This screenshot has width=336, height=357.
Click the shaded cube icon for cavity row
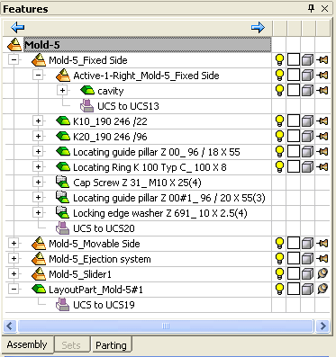[307, 91]
